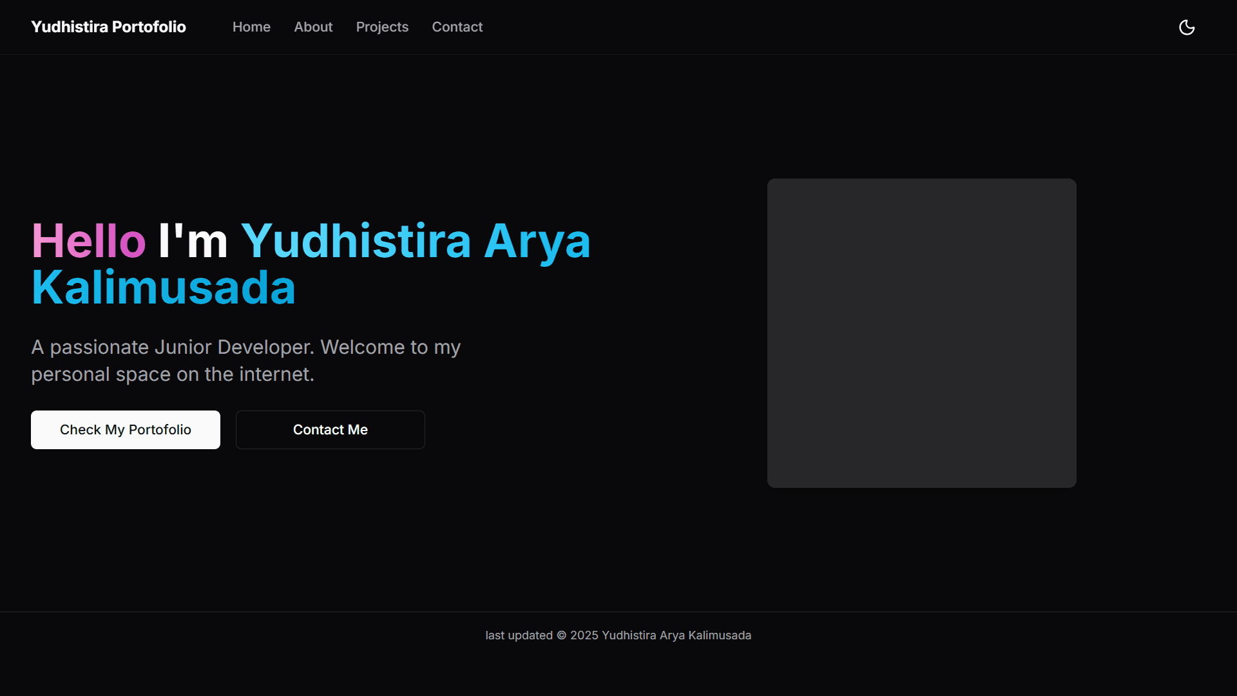Click the Yudhistira Portofolio logo text

click(108, 27)
